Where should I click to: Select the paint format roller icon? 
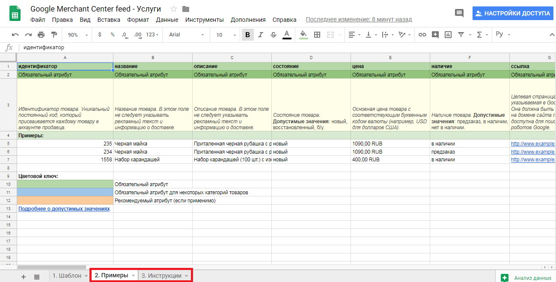(x=54, y=35)
